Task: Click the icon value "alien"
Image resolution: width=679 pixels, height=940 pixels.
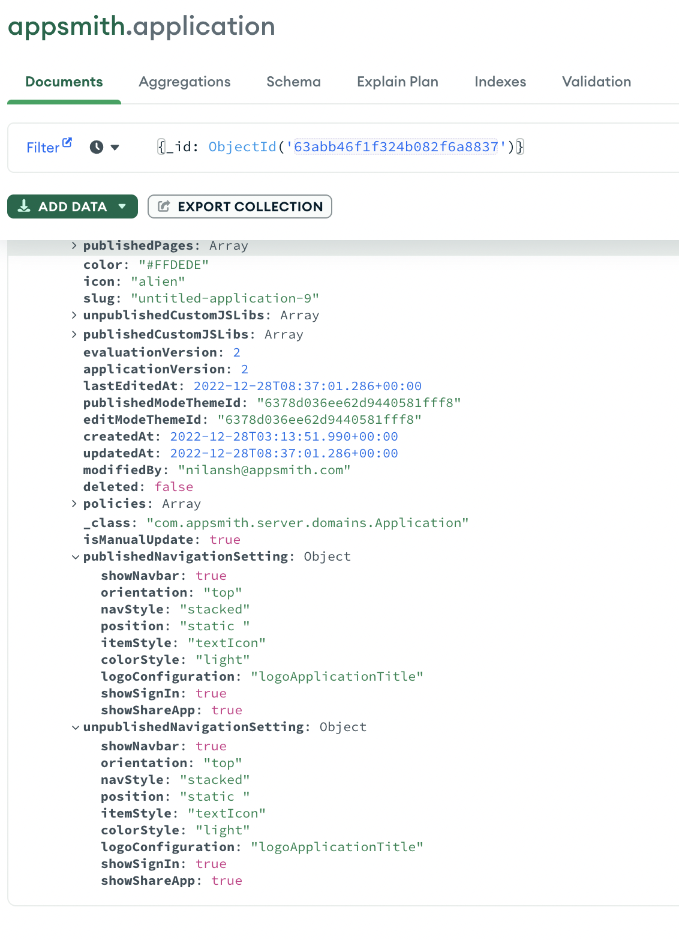Action: pyautogui.click(x=158, y=282)
